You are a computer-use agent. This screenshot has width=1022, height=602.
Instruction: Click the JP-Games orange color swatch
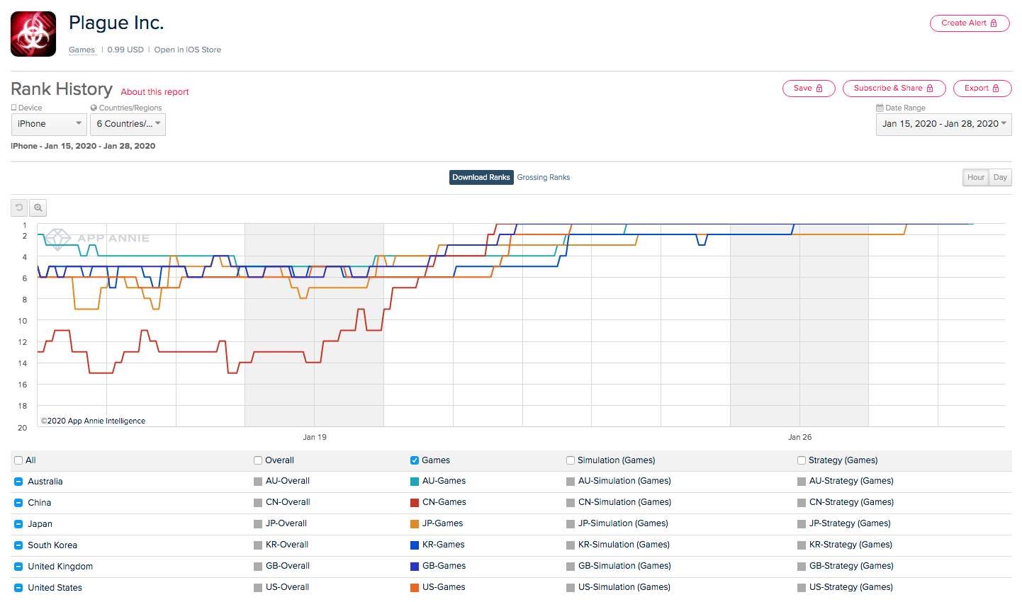click(415, 524)
